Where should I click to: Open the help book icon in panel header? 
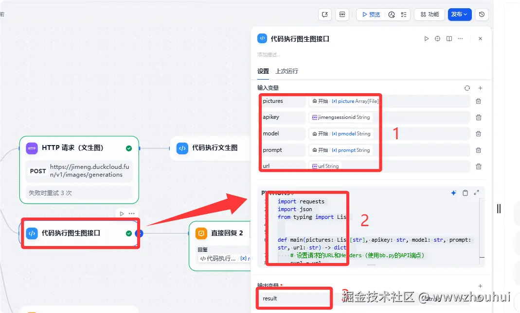[x=449, y=39]
